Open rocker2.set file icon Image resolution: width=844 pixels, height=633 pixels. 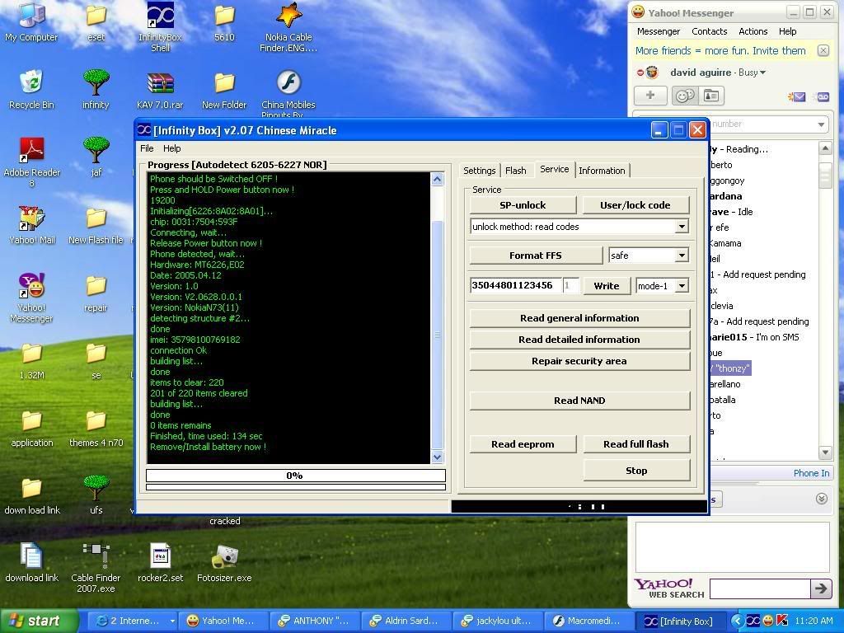click(161, 563)
